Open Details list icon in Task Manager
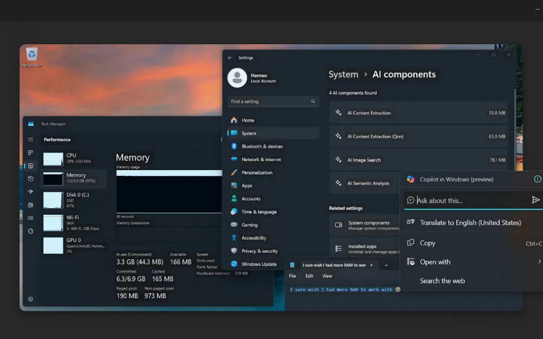Image resolution: width=543 pixels, height=339 pixels. pyautogui.click(x=30, y=218)
